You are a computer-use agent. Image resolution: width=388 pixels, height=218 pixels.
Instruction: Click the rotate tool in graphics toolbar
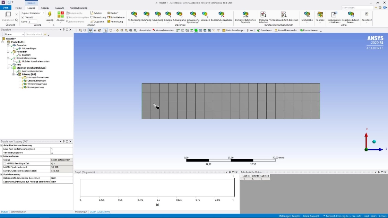(111, 30)
